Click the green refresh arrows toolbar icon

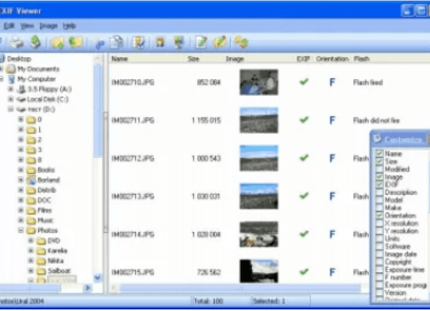pos(35,42)
